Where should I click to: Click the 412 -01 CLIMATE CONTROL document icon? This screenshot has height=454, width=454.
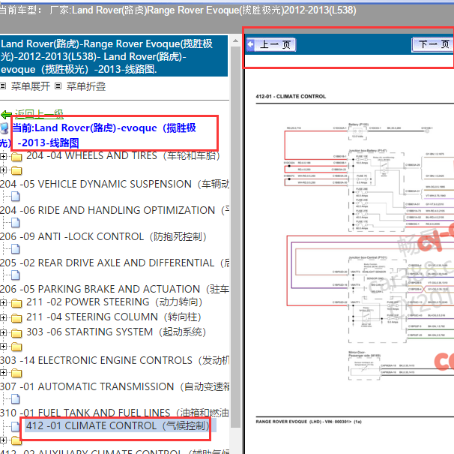click(16, 426)
